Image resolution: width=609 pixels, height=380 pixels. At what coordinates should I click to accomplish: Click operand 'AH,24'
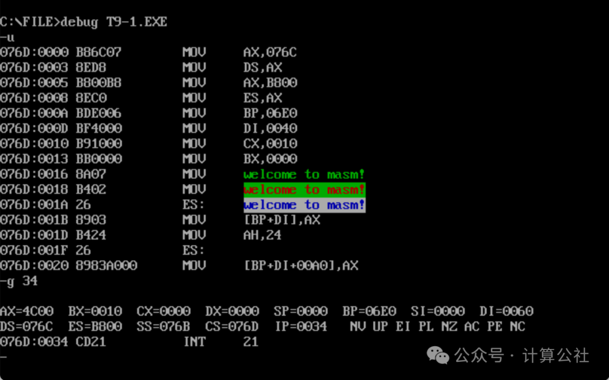[262, 235]
